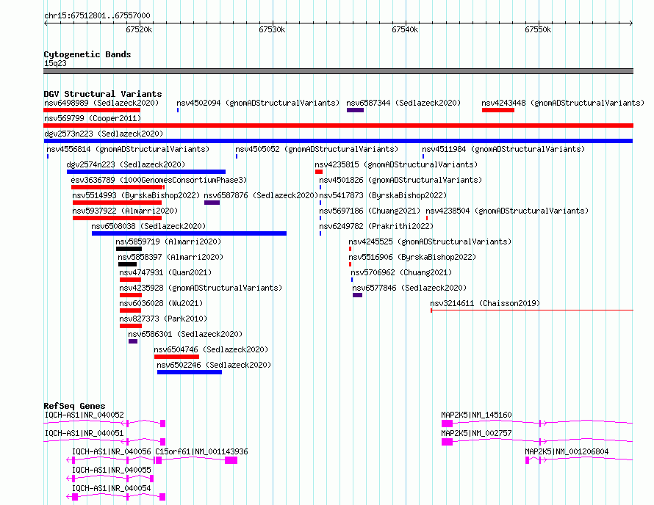Screen dimensions: 654x505
Task: Click the large exon of C15orf61 gene
Action: (231, 460)
